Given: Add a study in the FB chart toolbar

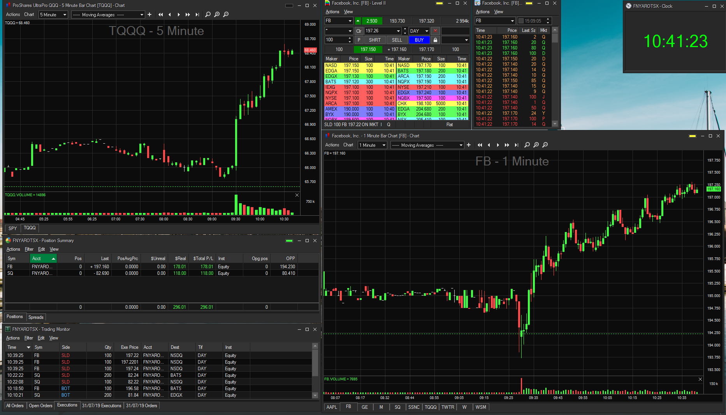Looking at the screenshot, I should tap(469, 145).
